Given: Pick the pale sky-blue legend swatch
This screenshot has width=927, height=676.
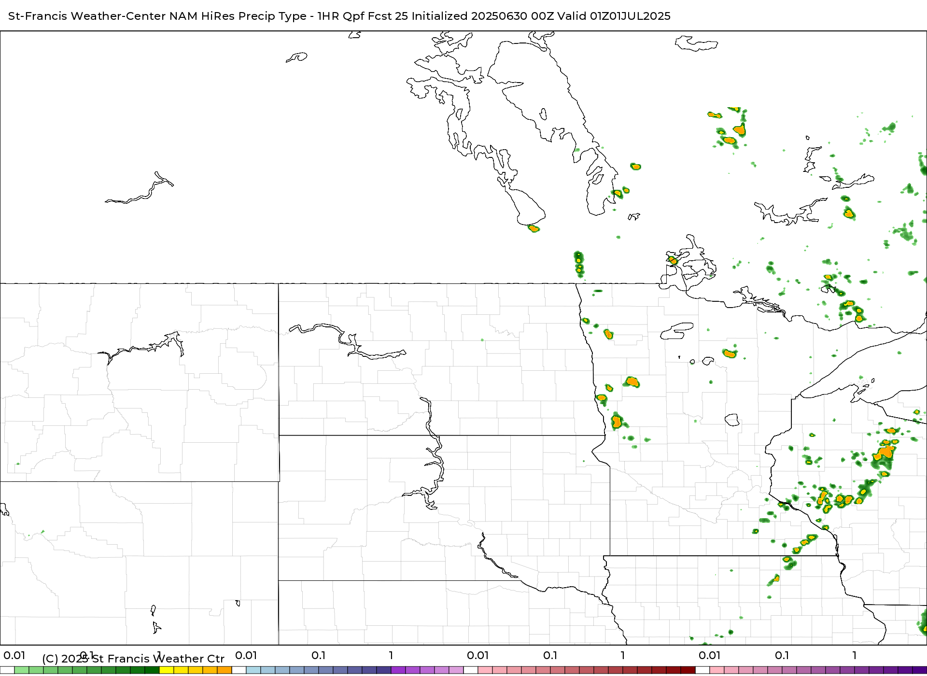Looking at the screenshot, I should coord(253,670).
